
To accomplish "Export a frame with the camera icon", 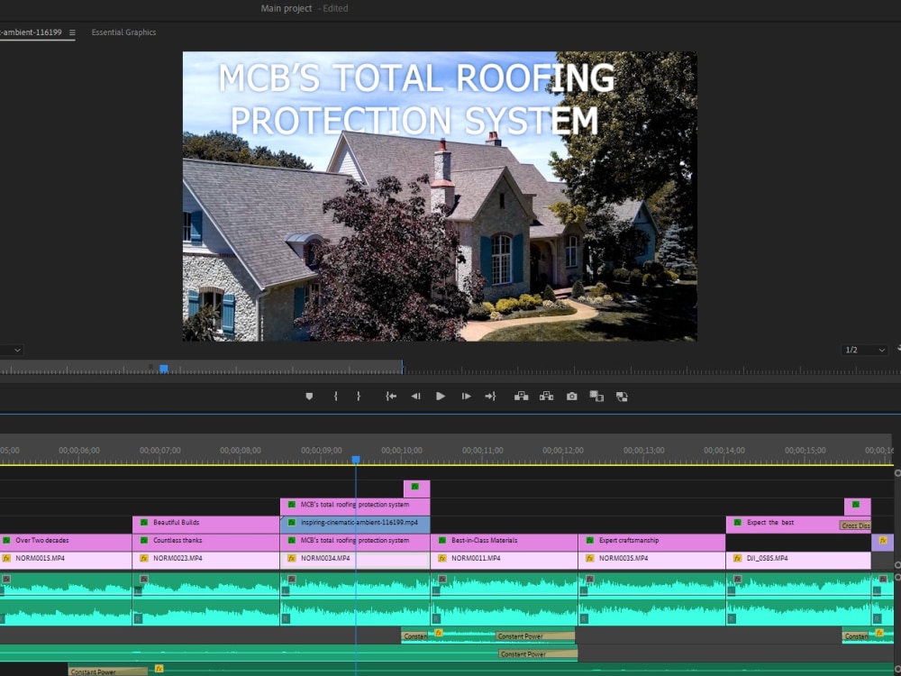I will (572, 396).
